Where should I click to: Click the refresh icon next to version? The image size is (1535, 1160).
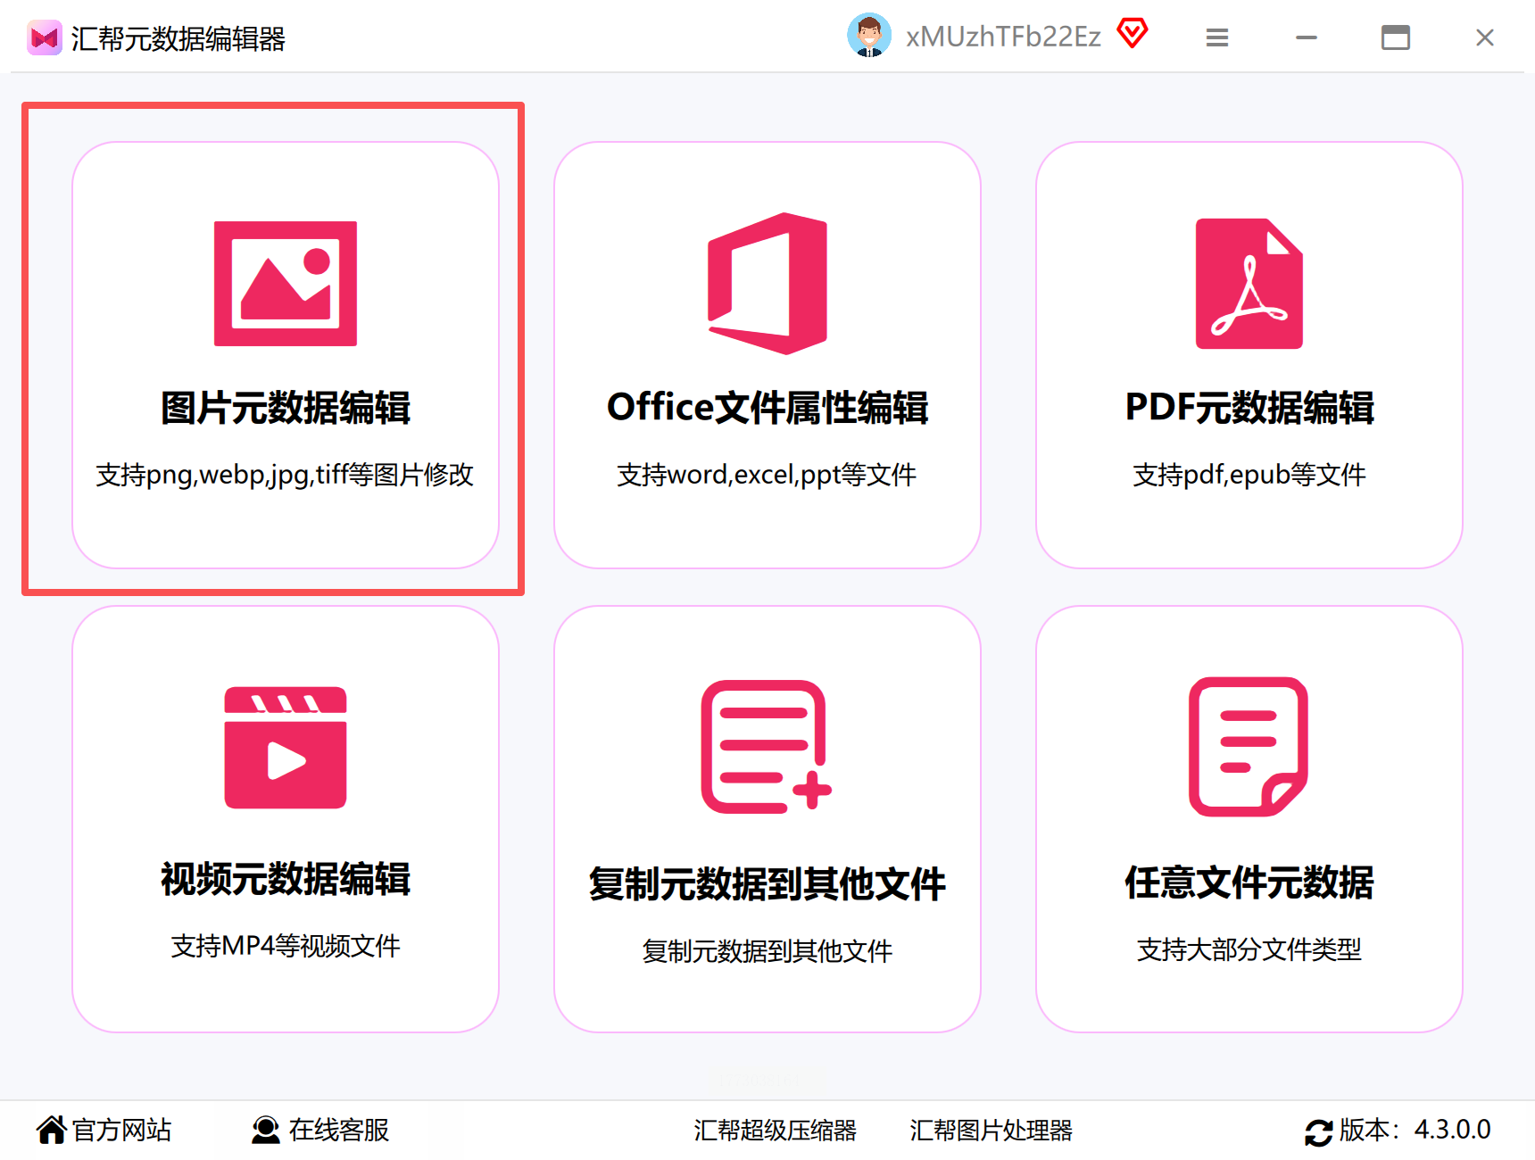click(x=1318, y=1131)
